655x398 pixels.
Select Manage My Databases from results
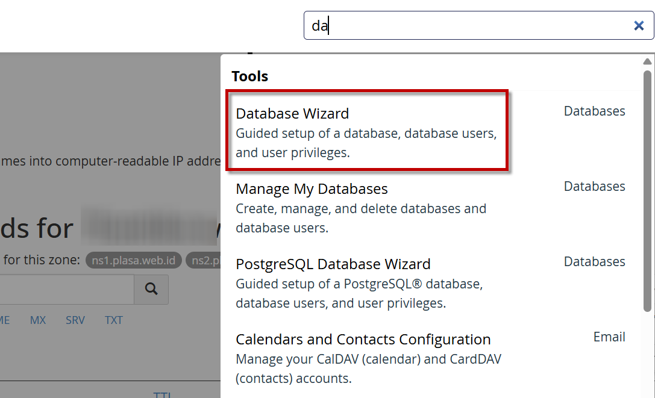tap(312, 189)
